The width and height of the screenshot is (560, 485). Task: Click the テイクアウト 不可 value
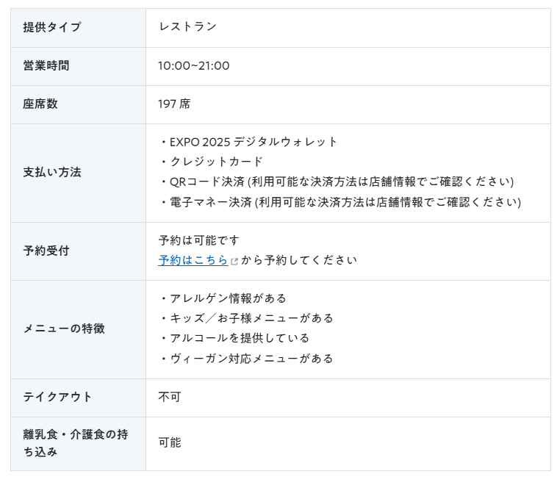tap(170, 397)
